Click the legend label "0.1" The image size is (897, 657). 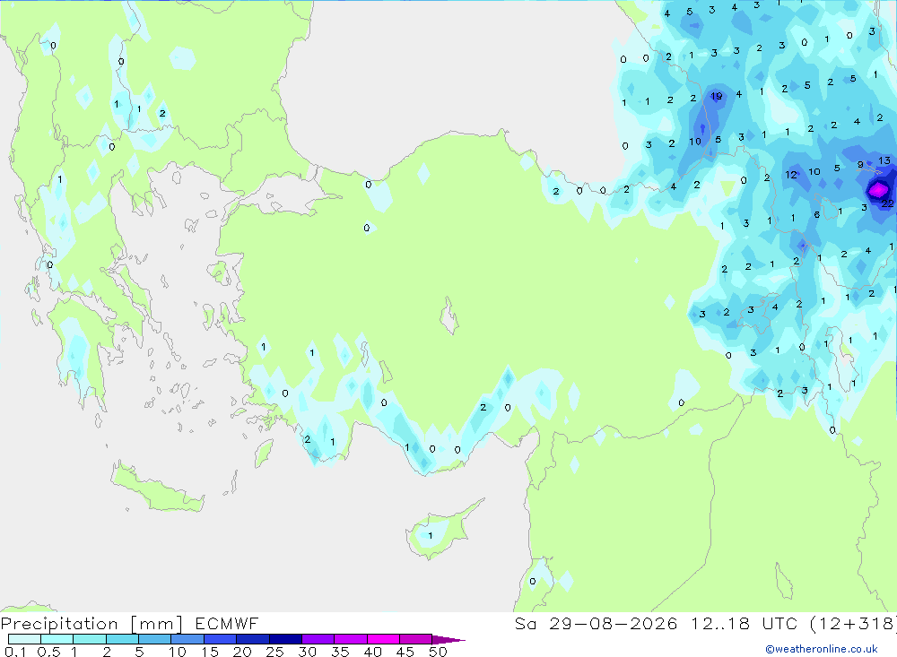15,652
